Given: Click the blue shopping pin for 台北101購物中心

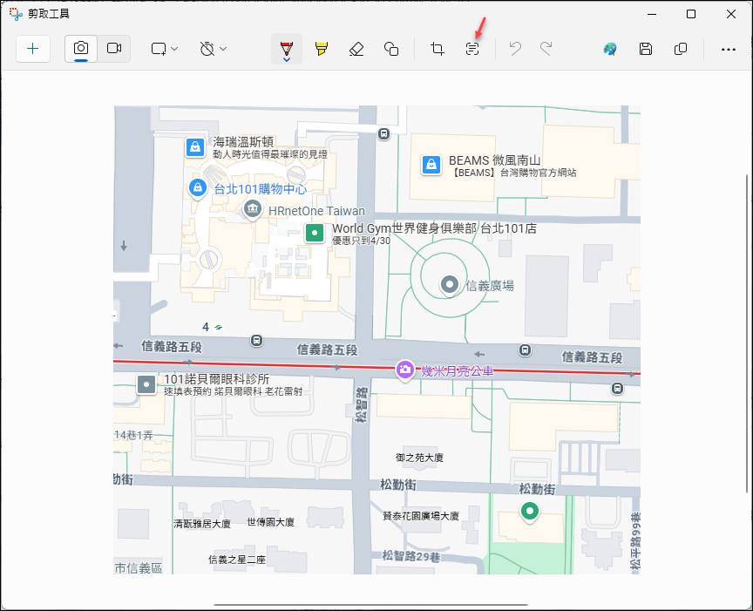Looking at the screenshot, I should (x=198, y=188).
